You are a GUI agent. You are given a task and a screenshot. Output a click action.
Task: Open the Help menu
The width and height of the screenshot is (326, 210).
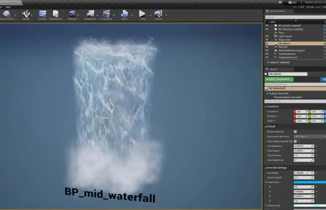8,7
